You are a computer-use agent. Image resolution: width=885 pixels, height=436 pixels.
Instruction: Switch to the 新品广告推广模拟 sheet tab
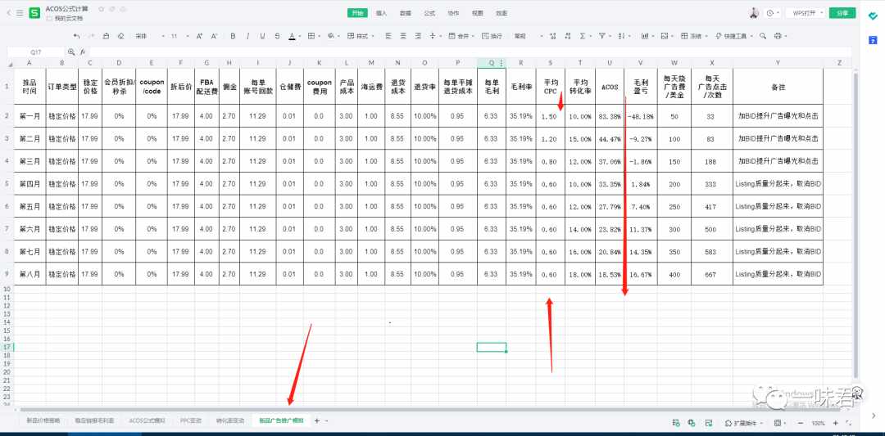[x=281, y=420]
